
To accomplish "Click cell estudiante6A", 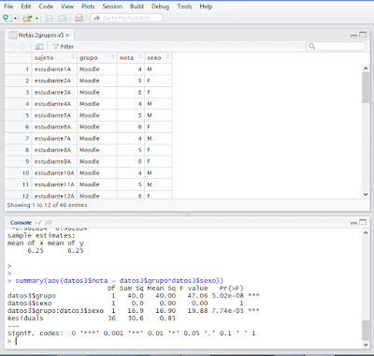I will click(x=54, y=127).
